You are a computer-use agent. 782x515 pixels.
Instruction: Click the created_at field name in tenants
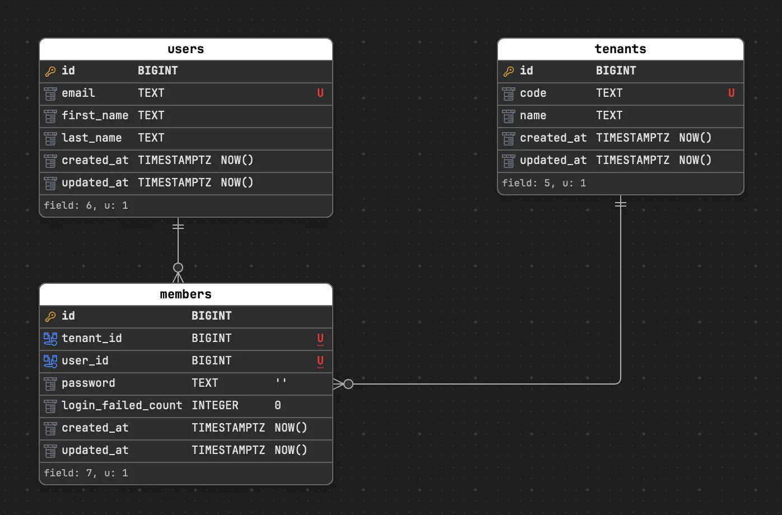553,138
